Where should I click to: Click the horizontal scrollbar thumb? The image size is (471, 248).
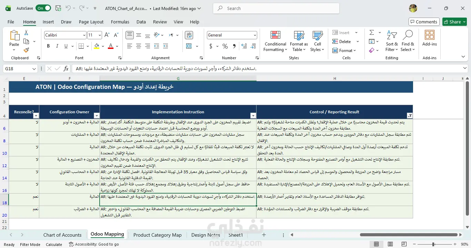409,235
